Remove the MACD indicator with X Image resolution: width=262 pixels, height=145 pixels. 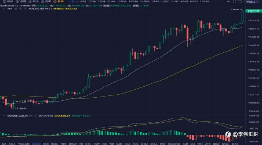35,116
